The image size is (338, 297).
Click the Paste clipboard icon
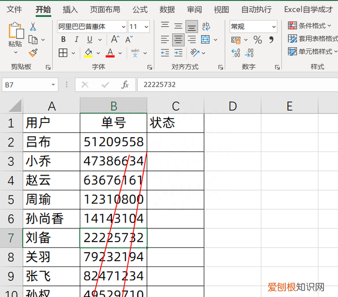(x=16, y=31)
